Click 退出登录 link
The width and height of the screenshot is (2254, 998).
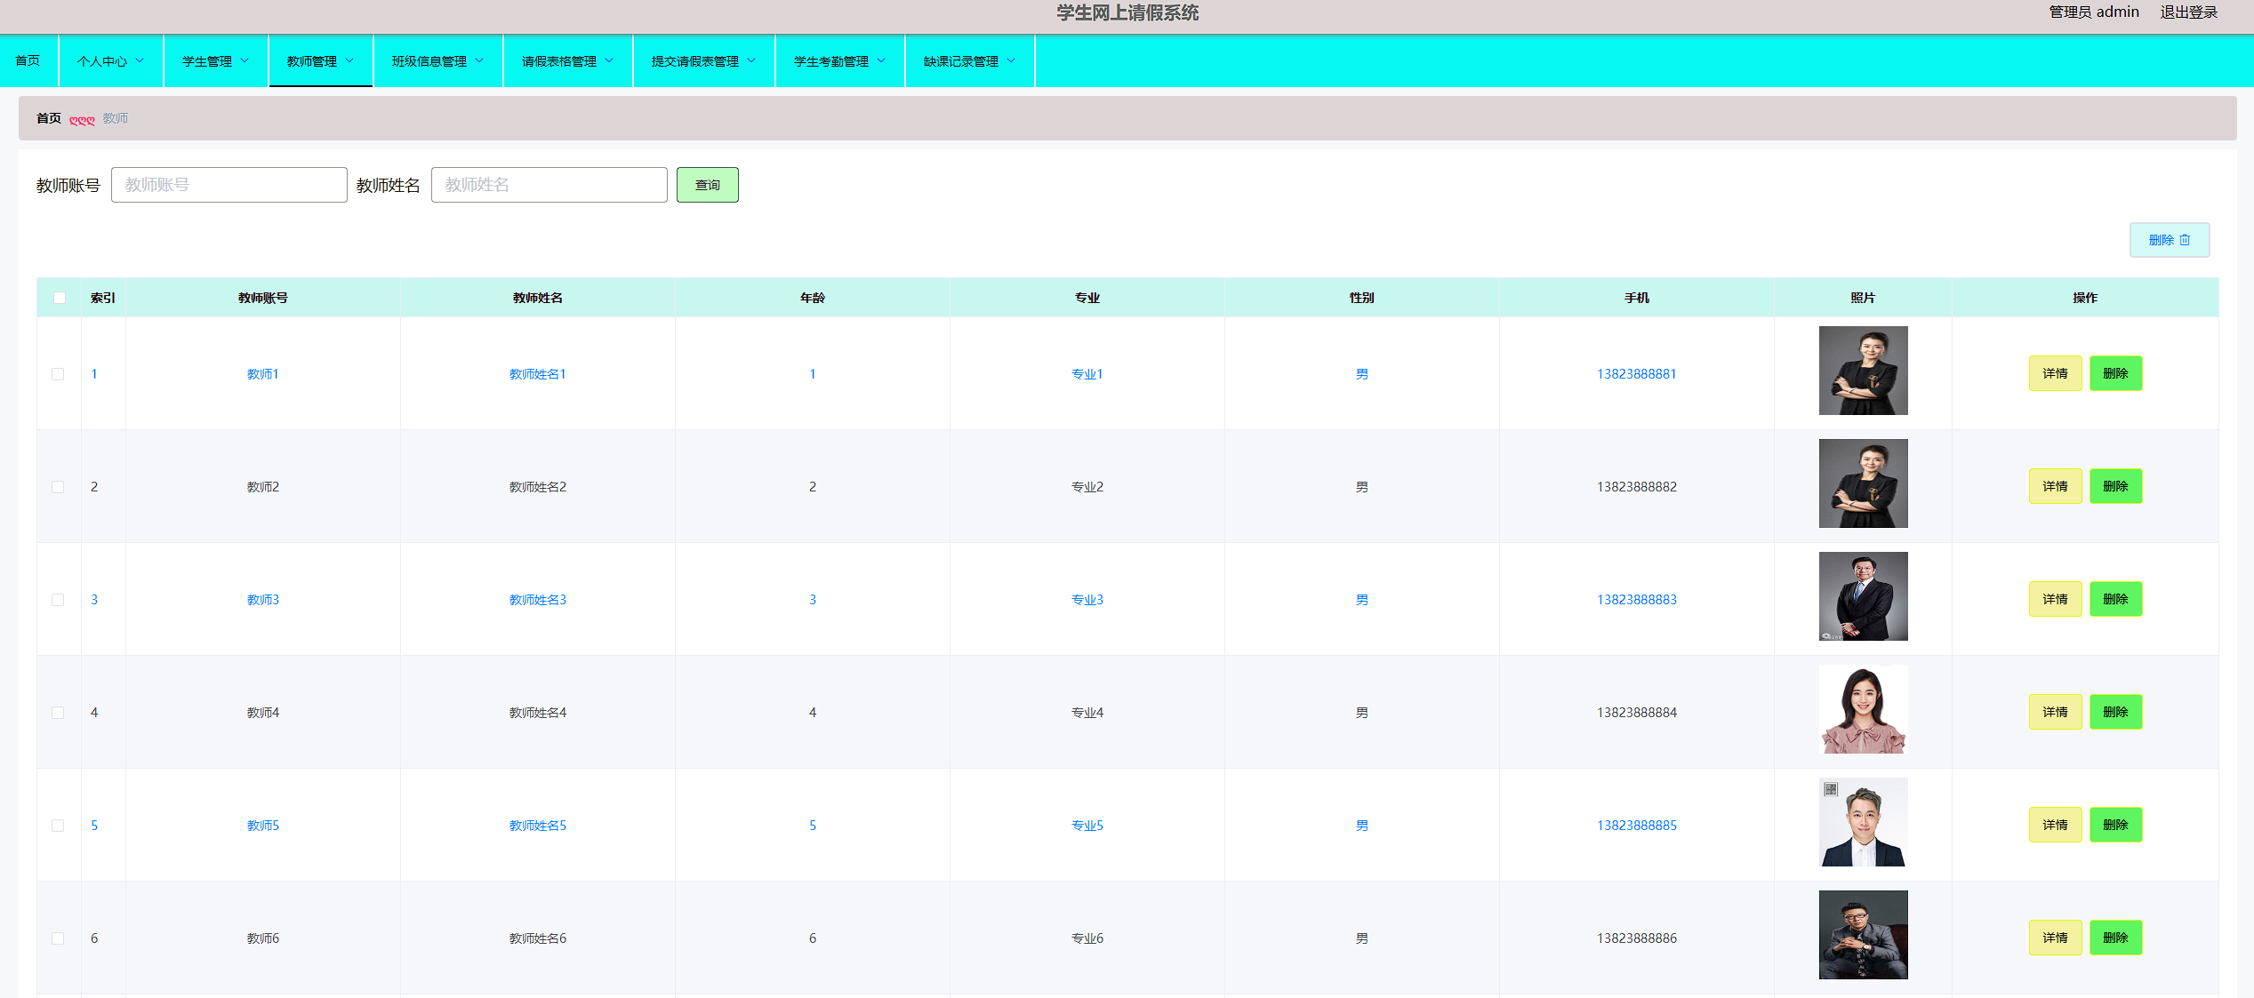click(x=2188, y=12)
